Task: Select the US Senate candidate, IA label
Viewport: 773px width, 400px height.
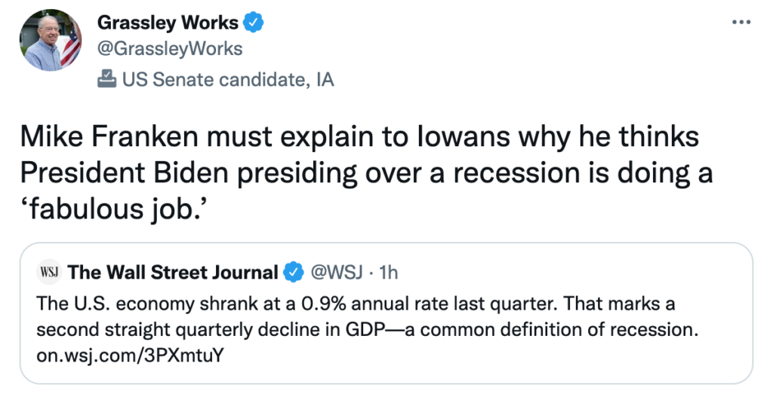Action: (x=228, y=79)
